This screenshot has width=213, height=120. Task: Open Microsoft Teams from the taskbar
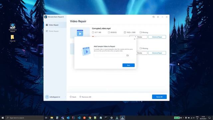pos(63,118)
